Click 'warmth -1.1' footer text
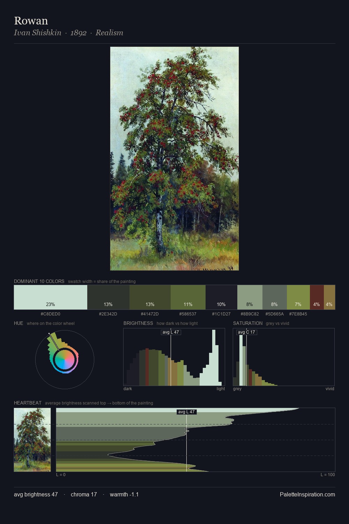 (x=124, y=495)
